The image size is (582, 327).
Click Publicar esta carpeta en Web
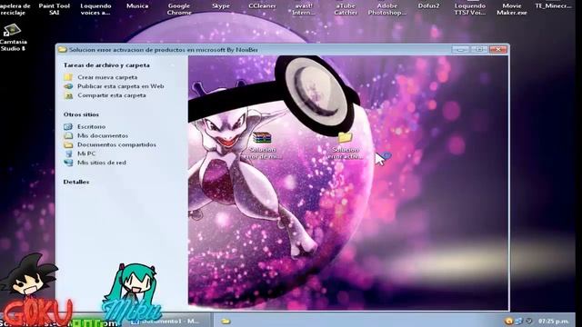121,86
